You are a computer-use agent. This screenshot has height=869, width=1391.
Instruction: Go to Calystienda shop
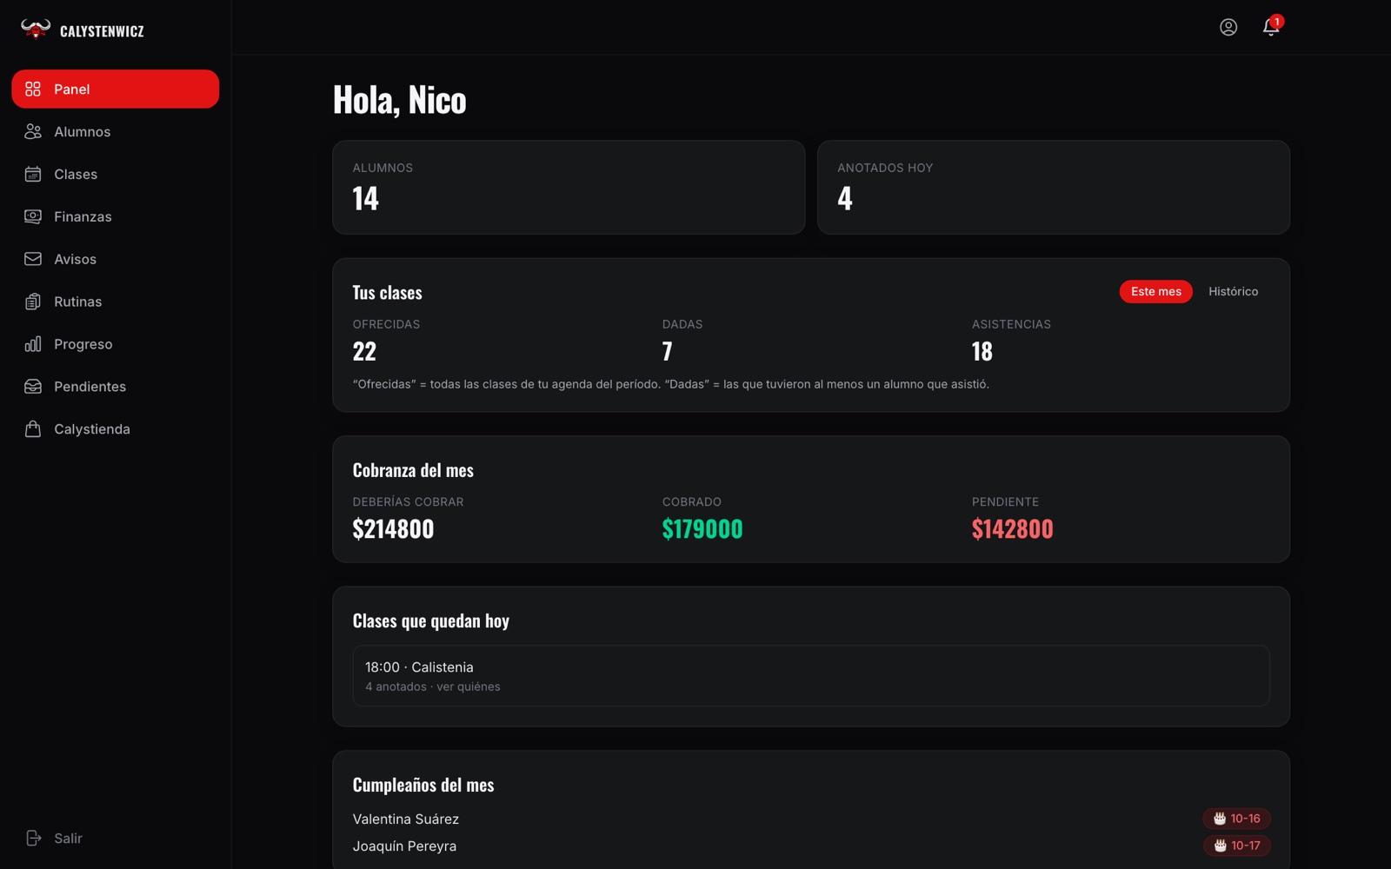[116, 429]
